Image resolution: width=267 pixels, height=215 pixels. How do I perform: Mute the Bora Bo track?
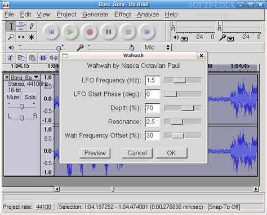tap(14, 97)
